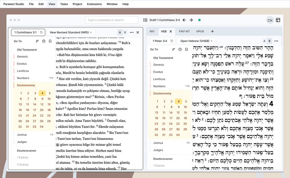
Task: Toggle scroll group B in left panel
Action: (125, 32)
